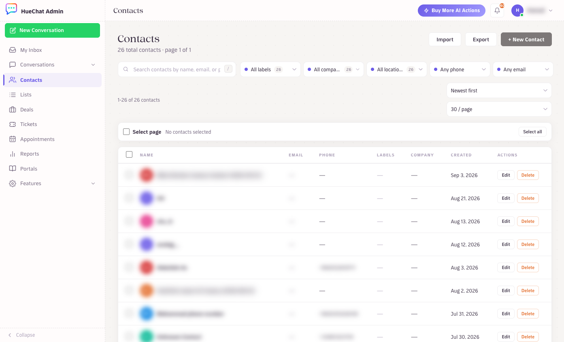This screenshot has height=342, width=564.
Task: Expand the Conversations submenu chevron
Action: coord(93,65)
